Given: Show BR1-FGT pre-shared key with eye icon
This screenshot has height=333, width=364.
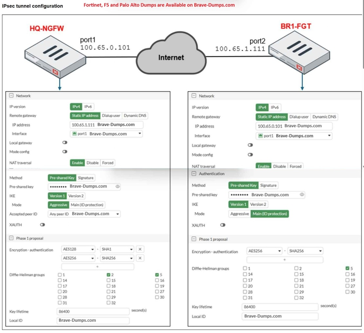Looking at the screenshot, I should (302, 195).
